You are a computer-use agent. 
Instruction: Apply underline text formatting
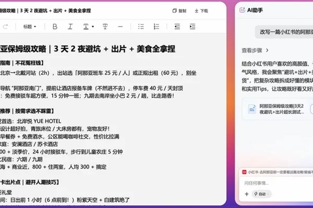coord(86,27)
